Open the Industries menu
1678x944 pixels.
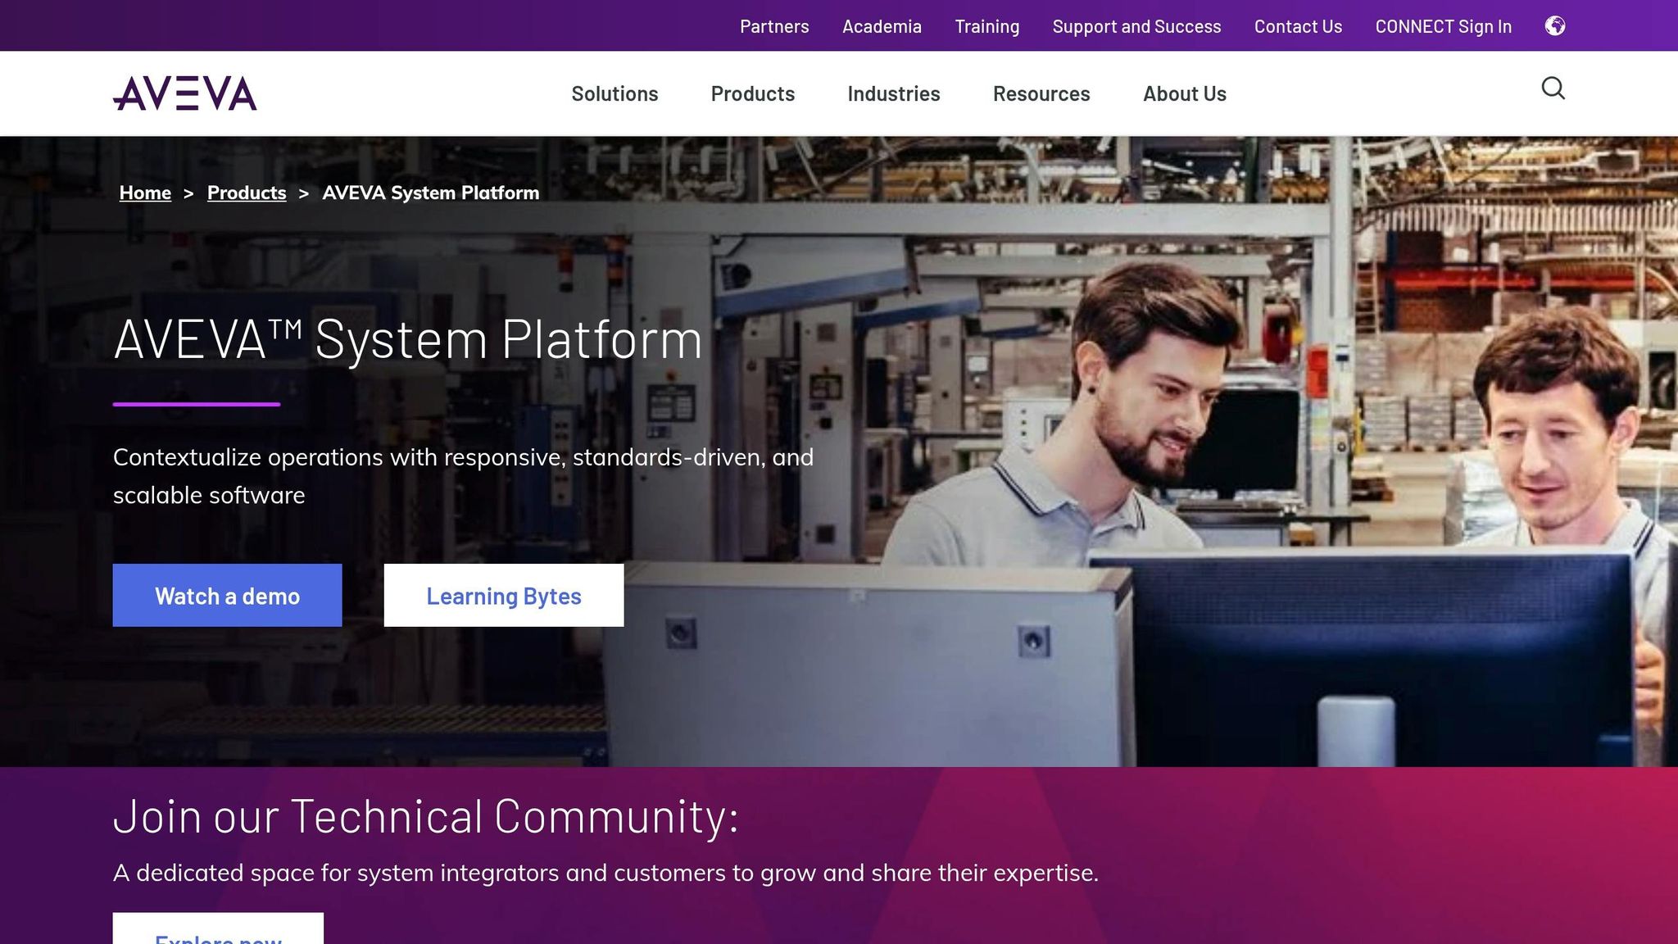coord(893,93)
